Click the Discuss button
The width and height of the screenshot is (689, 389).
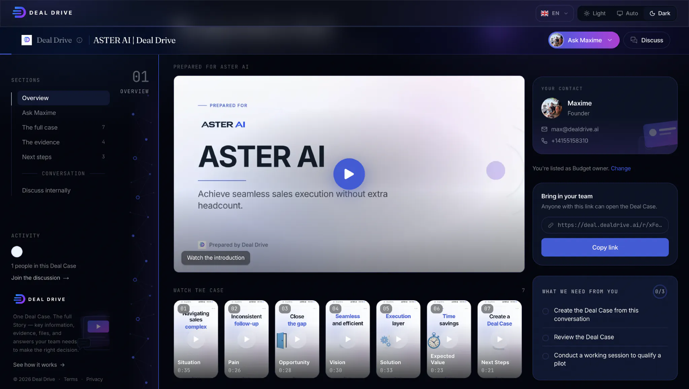tap(647, 40)
